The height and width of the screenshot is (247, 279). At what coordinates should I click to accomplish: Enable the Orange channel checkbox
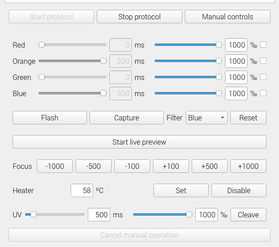click(263, 61)
